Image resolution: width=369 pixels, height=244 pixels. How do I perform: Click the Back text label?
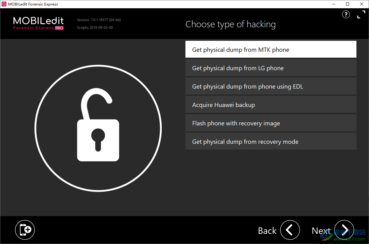pyautogui.click(x=267, y=231)
